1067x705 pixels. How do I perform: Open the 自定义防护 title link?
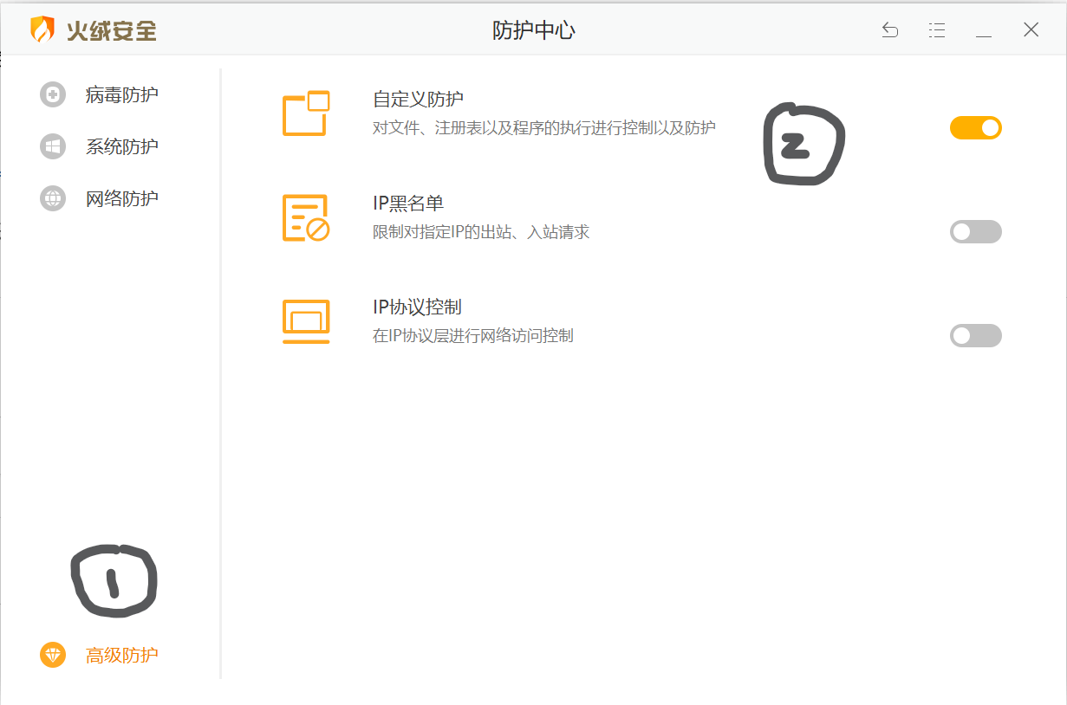pyautogui.click(x=418, y=100)
